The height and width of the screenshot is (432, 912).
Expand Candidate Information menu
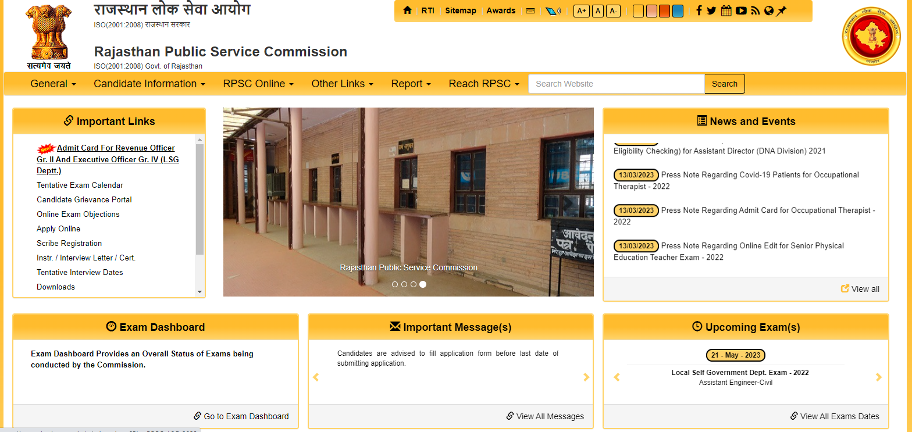(x=149, y=84)
